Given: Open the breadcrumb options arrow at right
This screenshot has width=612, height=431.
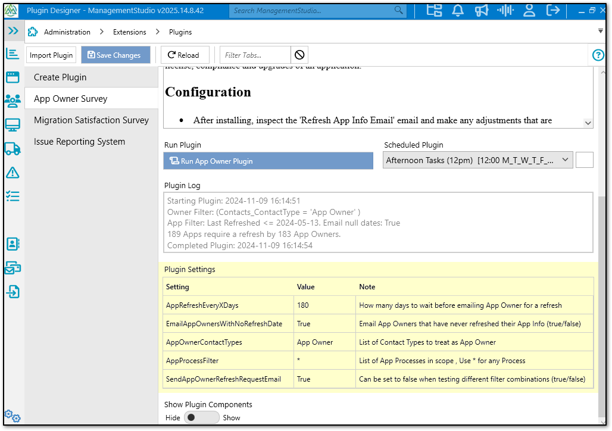Looking at the screenshot, I should point(600,31).
